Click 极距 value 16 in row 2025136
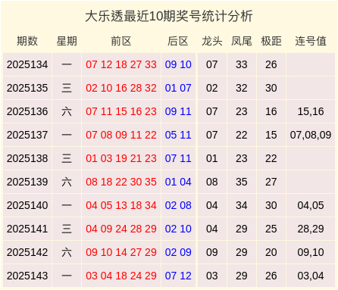Screen dimensions: 338x290 pos(271,111)
